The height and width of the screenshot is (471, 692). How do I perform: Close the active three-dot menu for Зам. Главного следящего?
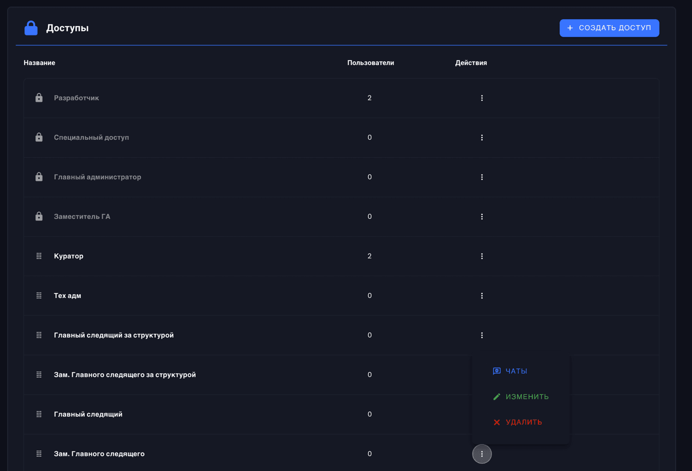(482, 454)
